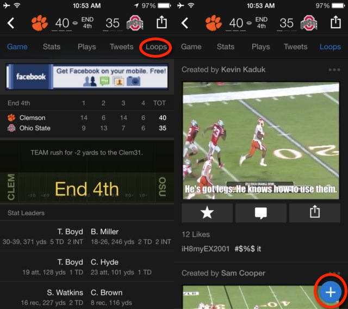Viewport: 348px width, 309px height.
Task: Share Kevin Kaduk's loop via share button
Action: click(315, 213)
